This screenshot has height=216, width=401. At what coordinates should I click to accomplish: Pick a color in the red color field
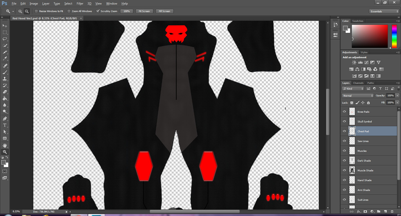[x=370, y=36]
